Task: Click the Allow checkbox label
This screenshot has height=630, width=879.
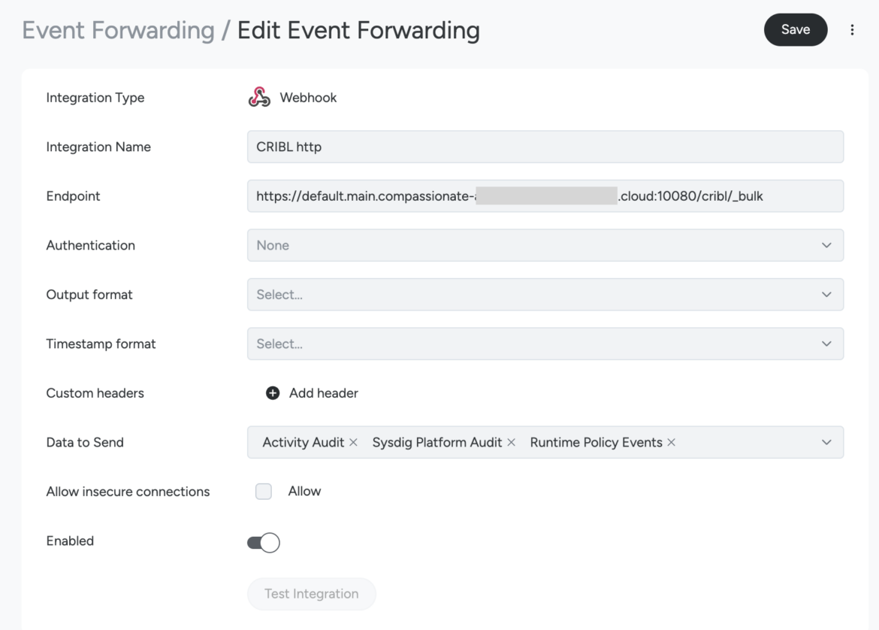Action: [x=304, y=492]
